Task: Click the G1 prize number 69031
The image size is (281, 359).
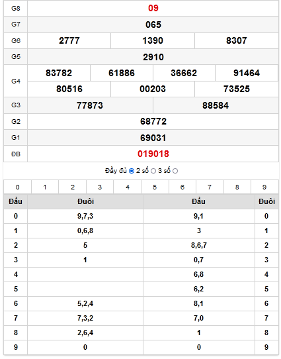Action: click(153, 138)
